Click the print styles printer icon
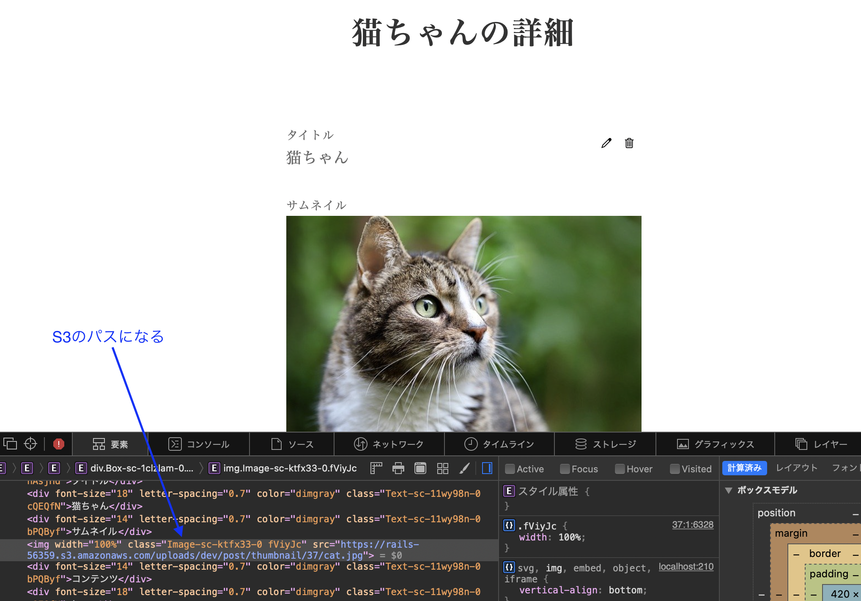This screenshot has width=861, height=601. [398, 468]
